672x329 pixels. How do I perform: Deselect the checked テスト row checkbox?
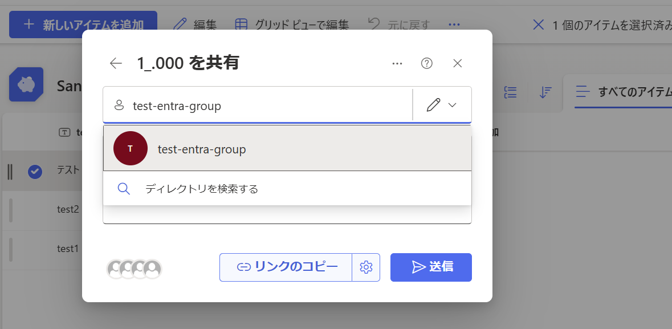click(35, 171)
